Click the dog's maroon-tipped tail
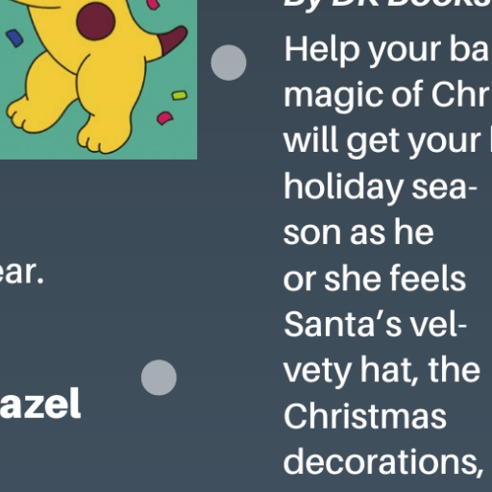This screenshot has width=492, height=492. point(172,39)
